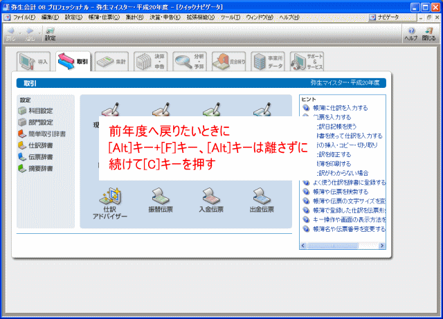Switch to the 決算・申告 tab

(x=151, y=62)
